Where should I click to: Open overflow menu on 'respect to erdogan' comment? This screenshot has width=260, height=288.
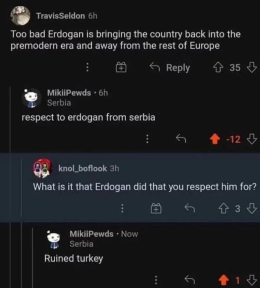click(147, 139)
